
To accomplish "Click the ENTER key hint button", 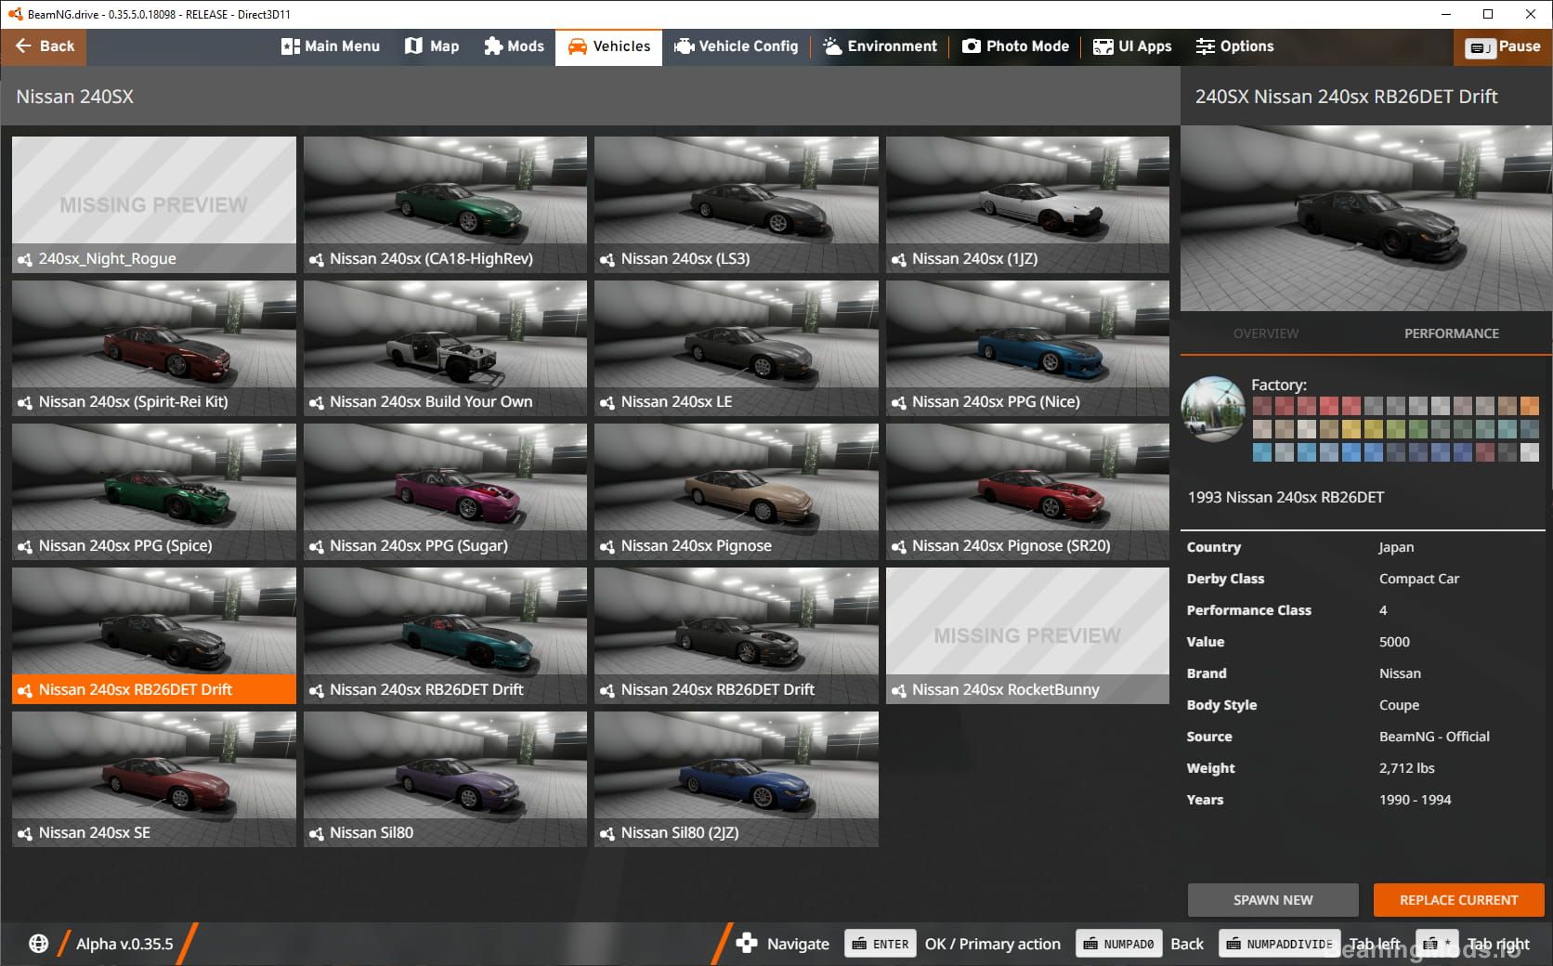I will 881,944.
